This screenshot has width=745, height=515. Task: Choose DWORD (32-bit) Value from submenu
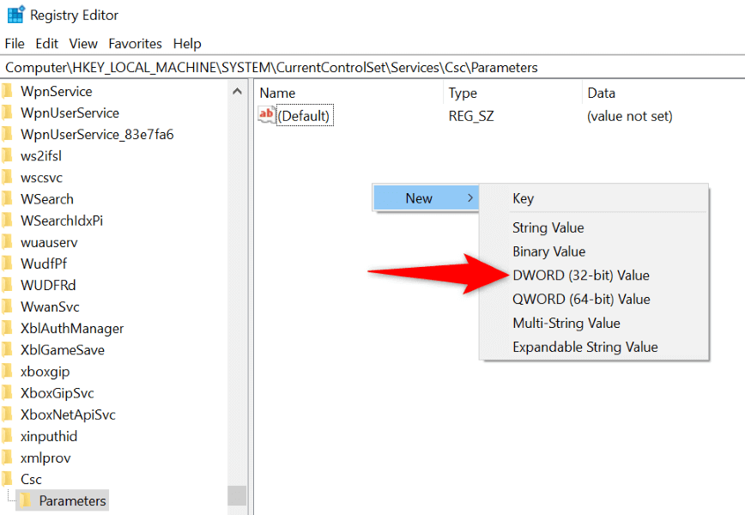[x=580, y=276]
